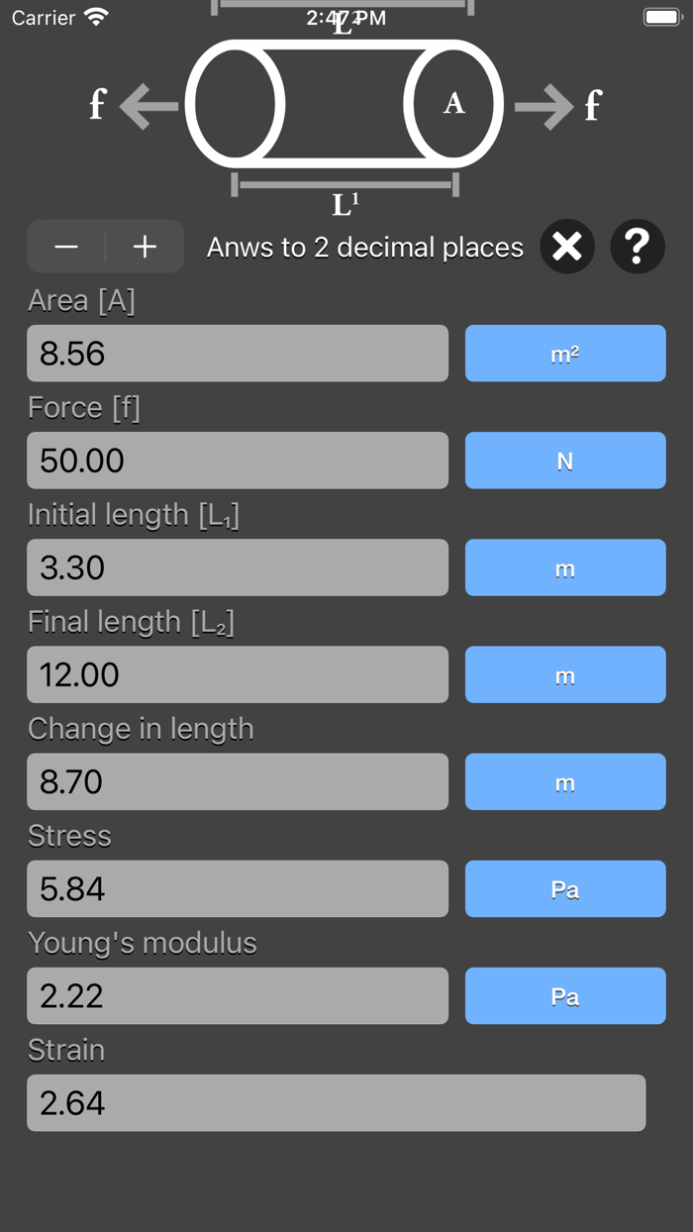This screenshot has width=693, height=1232.
Task: Click the Strain value field showing 2.64
Action: coord(337,1102)
